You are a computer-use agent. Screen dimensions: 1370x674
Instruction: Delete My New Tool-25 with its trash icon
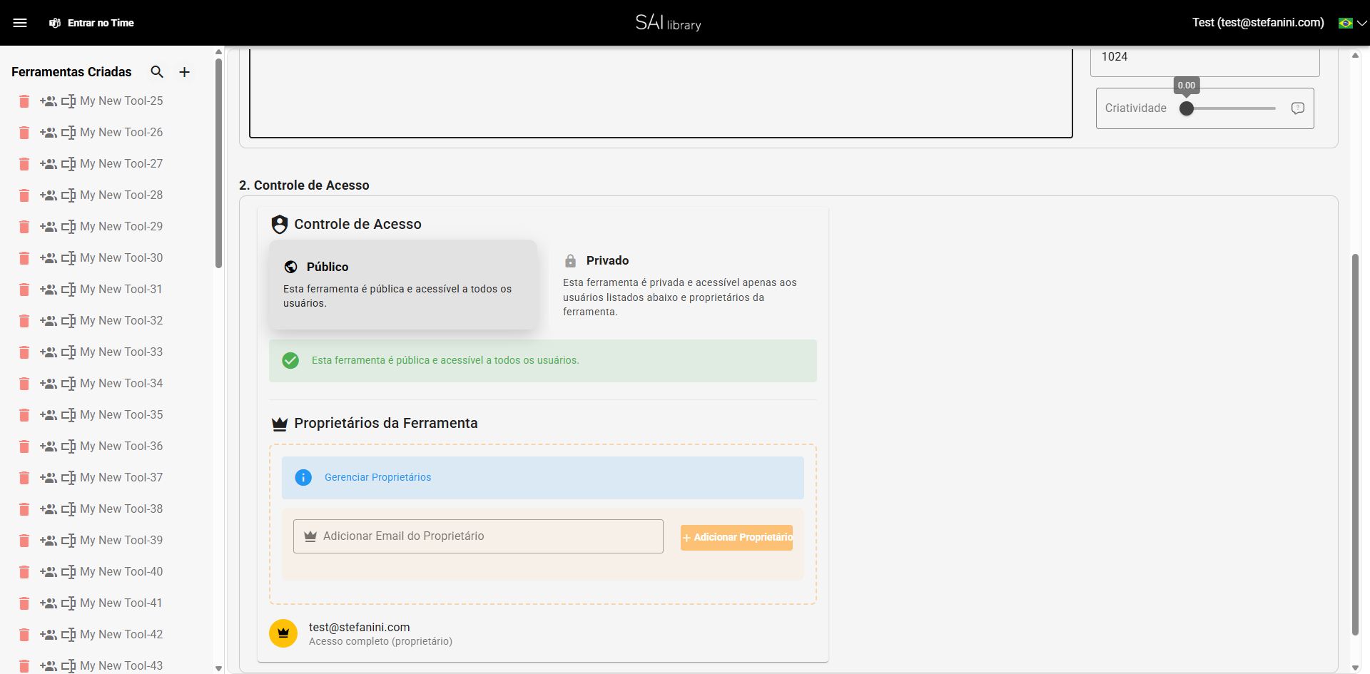tap(24, 101)
